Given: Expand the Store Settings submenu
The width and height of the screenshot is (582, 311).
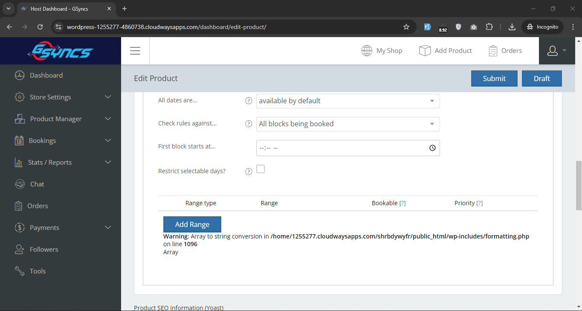Looking at the screenshot, I should click(x=107, y=97).
